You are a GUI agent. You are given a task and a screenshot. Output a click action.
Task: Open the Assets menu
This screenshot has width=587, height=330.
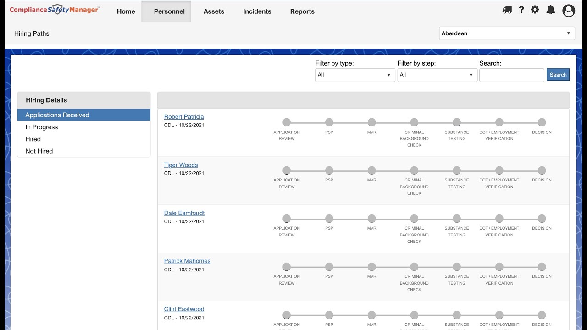[x=214, y=11]
